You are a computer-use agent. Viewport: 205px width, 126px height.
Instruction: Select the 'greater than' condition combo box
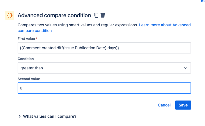pos(104,68)
